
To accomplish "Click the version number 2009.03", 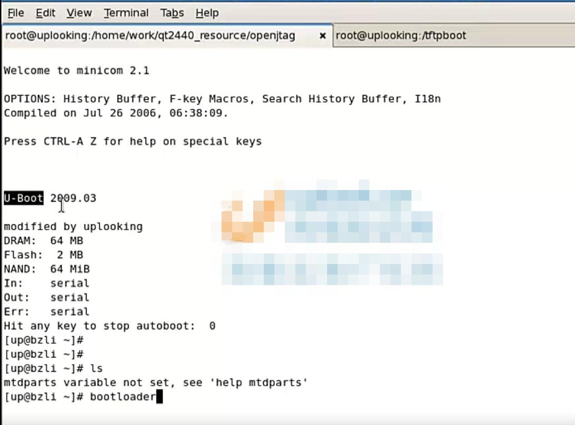I will point(73,198).
